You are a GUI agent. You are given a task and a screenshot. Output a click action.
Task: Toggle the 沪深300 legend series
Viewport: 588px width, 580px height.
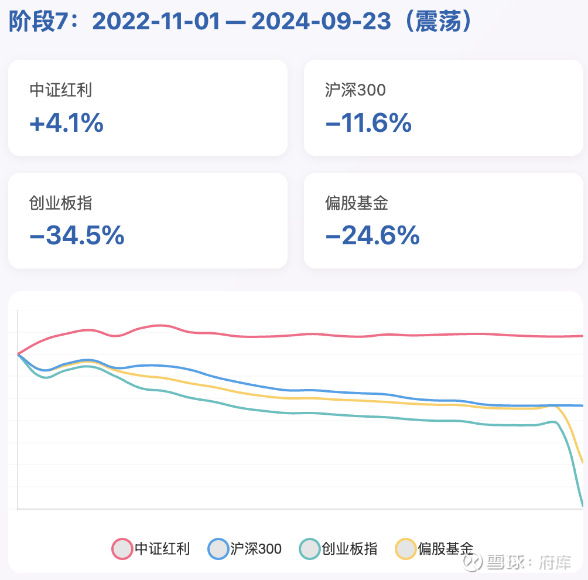coord(244,548)
